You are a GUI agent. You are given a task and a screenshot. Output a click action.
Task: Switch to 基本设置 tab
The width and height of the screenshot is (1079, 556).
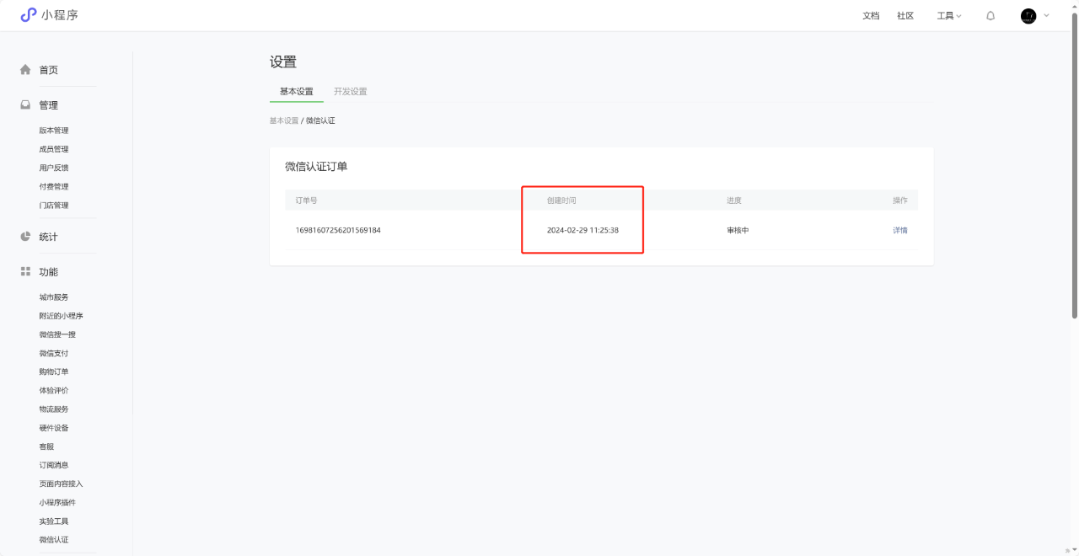(x=297, y=91)
